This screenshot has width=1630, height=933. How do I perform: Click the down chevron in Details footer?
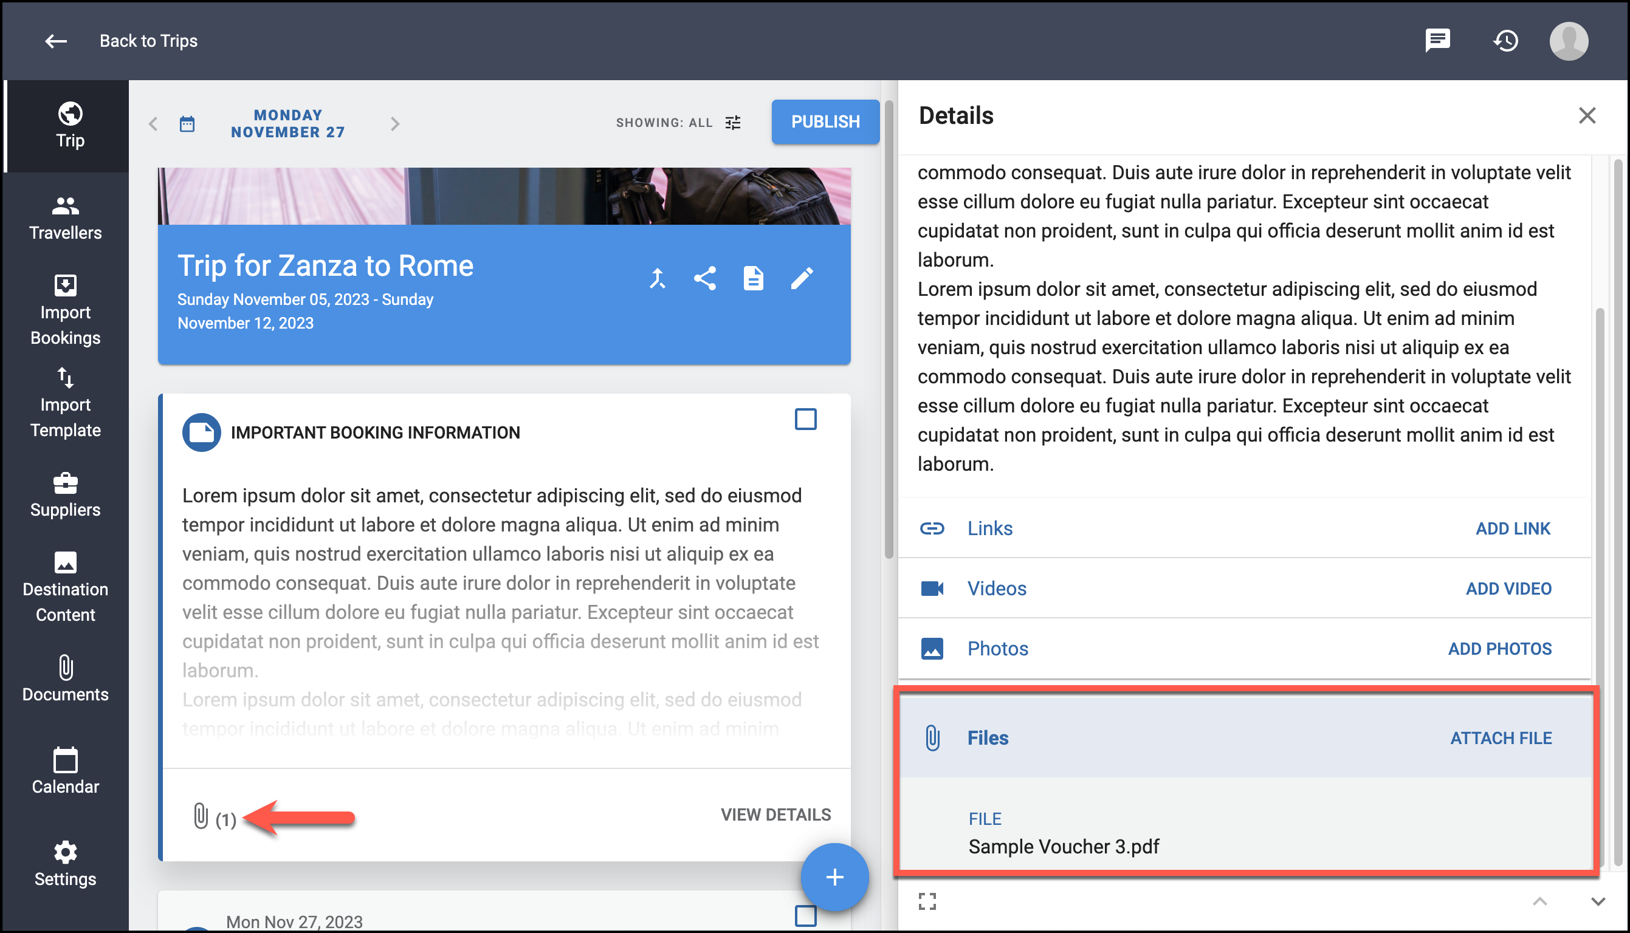click(1597, 901)
